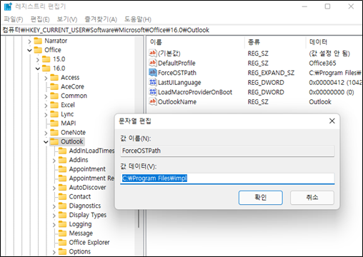Expand the Options key

coord(54,252)
